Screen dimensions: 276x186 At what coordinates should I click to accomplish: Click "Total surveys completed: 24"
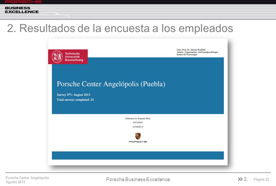click(x=75, y=100)
